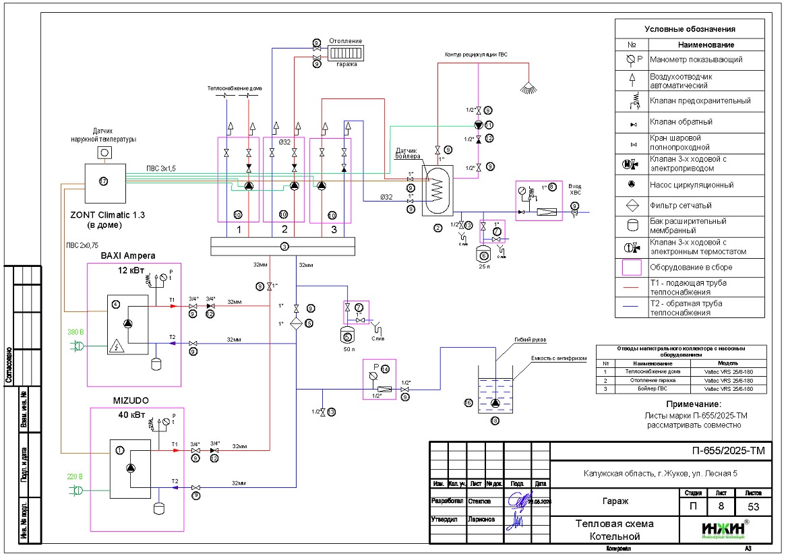This screenshot has height=556, width=786.
Task: Click the ZONT Climatic controller block
Action: tap(103, 182)
